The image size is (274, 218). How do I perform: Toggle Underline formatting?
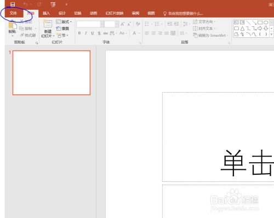click(93, 33)
